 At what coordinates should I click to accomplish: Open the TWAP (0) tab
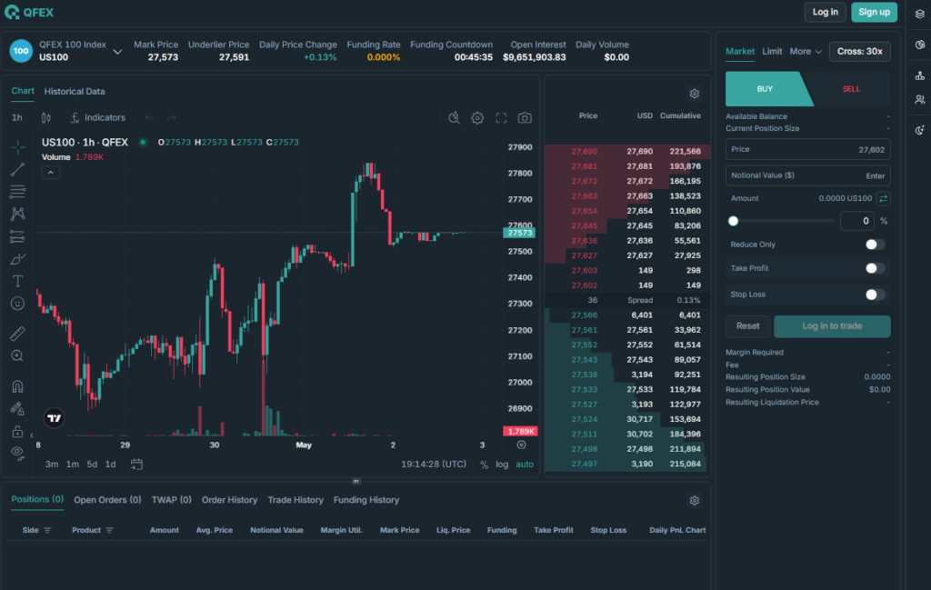(172, 500)
